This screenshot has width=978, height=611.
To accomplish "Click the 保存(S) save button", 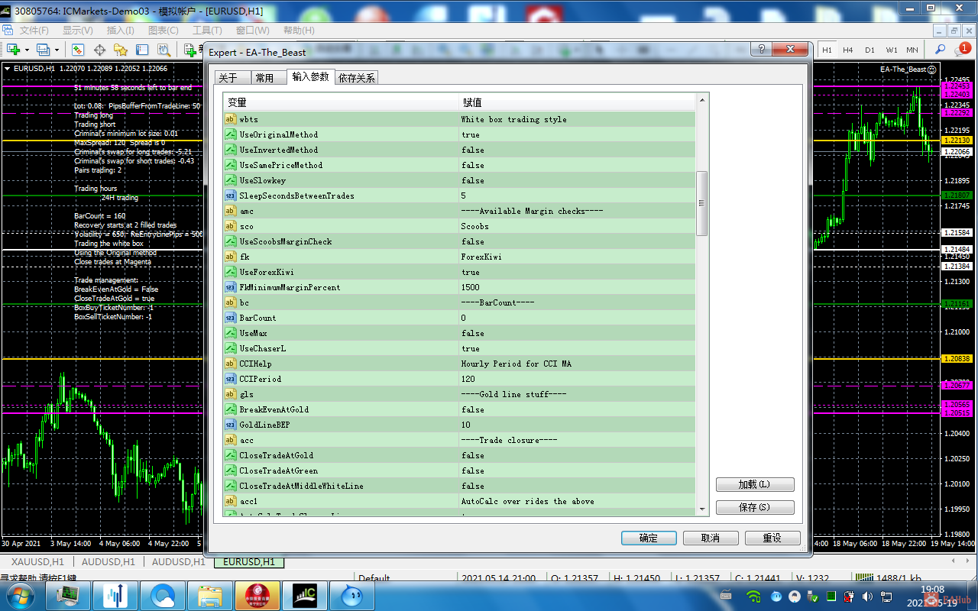I will point(755,507).
